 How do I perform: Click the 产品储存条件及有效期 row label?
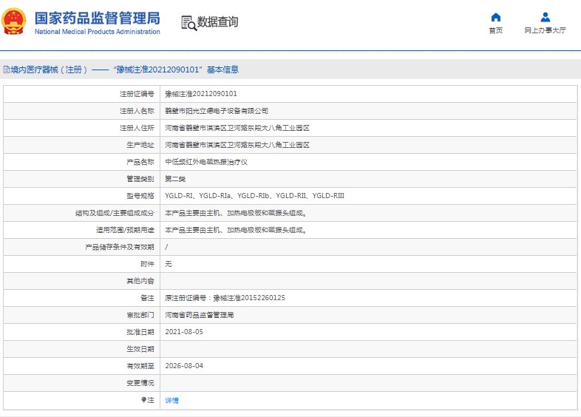(120, 247)
